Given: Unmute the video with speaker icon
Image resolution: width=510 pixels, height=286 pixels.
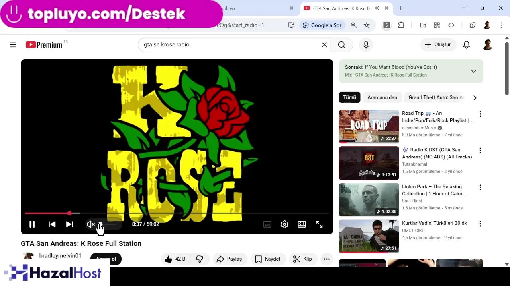Looking at the screenshot, I should click(x=90, y=224).
